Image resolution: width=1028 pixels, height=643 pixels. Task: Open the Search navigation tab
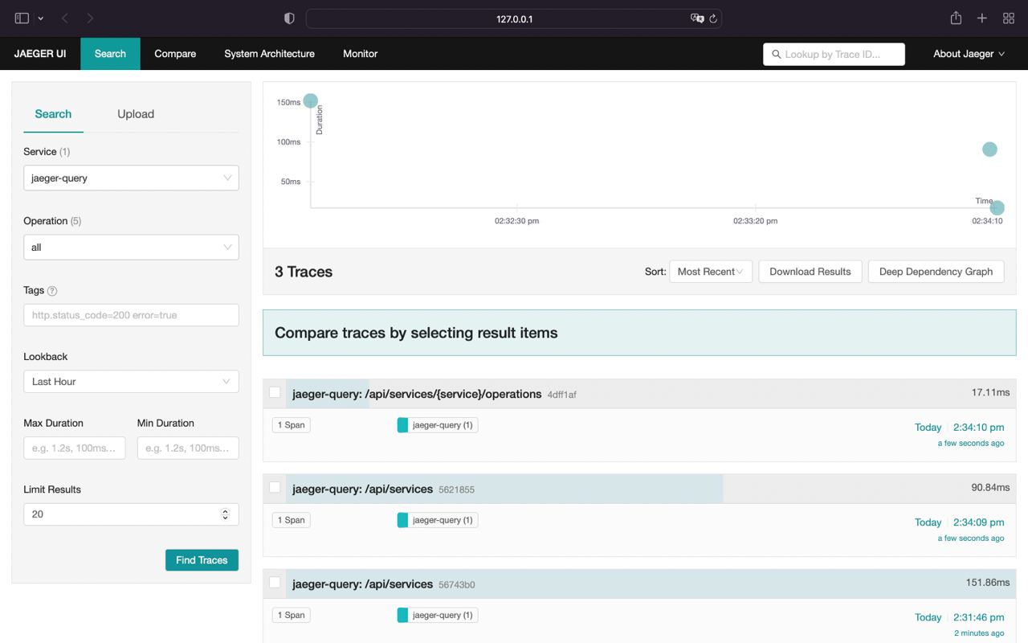[110, 54]
